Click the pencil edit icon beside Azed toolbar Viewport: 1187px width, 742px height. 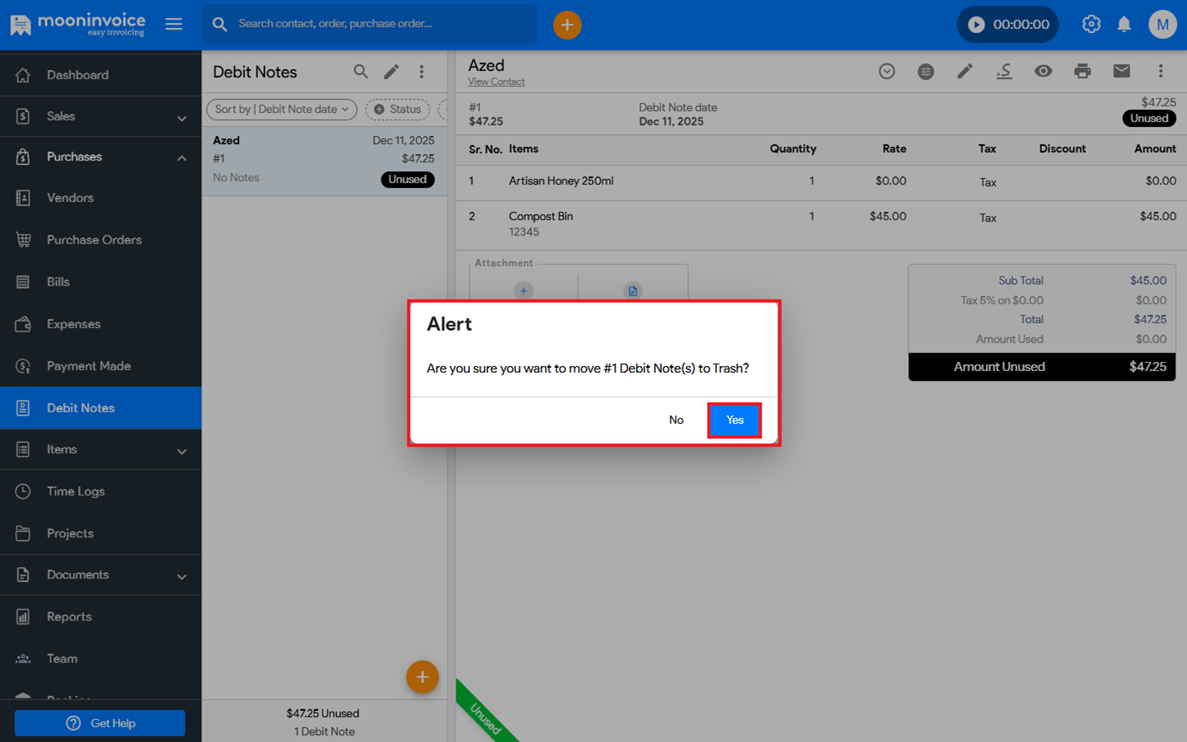964,71
